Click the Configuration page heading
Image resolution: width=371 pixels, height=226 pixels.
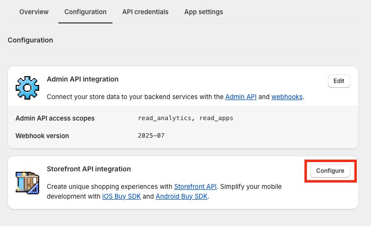30,40
